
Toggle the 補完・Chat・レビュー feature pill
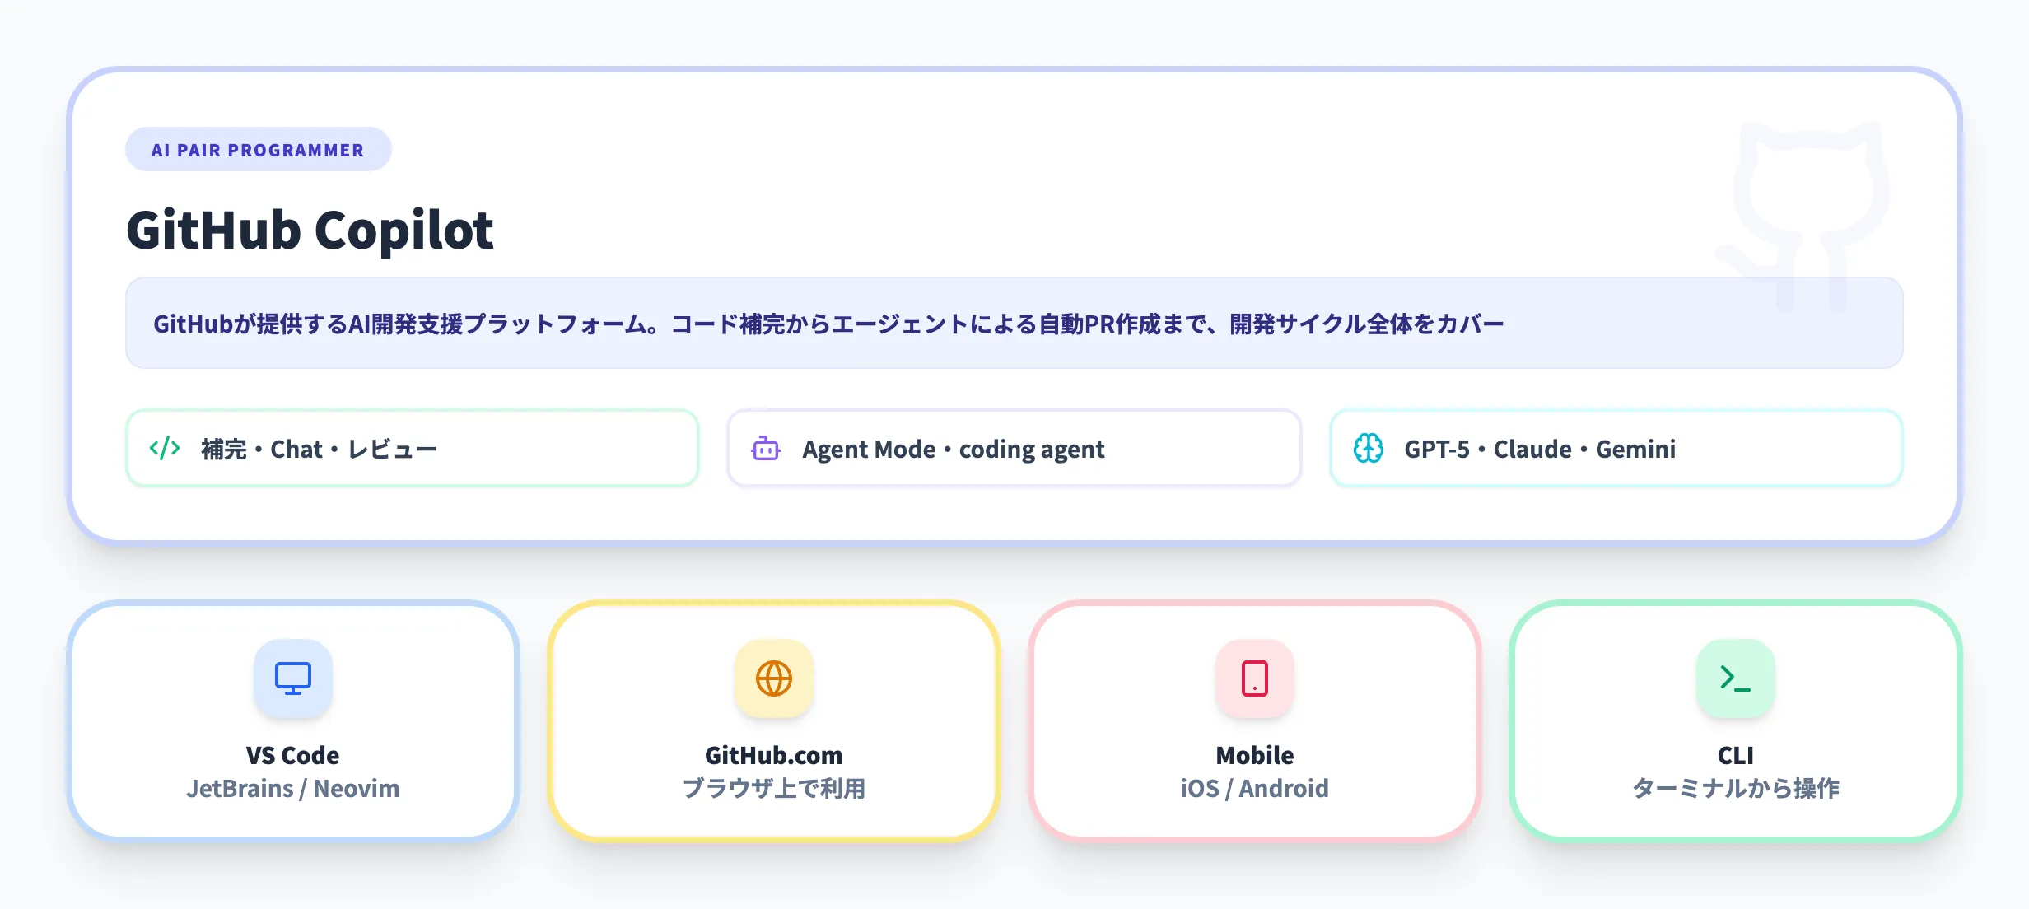[x=412, y=448]
